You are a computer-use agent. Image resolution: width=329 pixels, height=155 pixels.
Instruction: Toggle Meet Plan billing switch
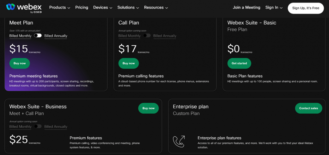38,36
